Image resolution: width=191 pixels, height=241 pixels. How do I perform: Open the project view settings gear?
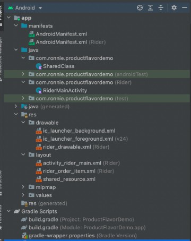174,7
